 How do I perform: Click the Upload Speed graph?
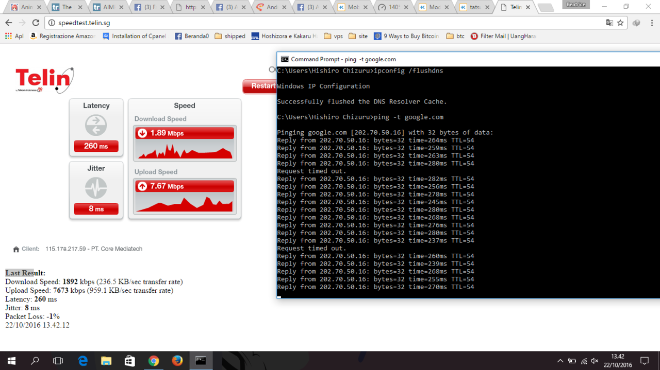click(185, 203)
